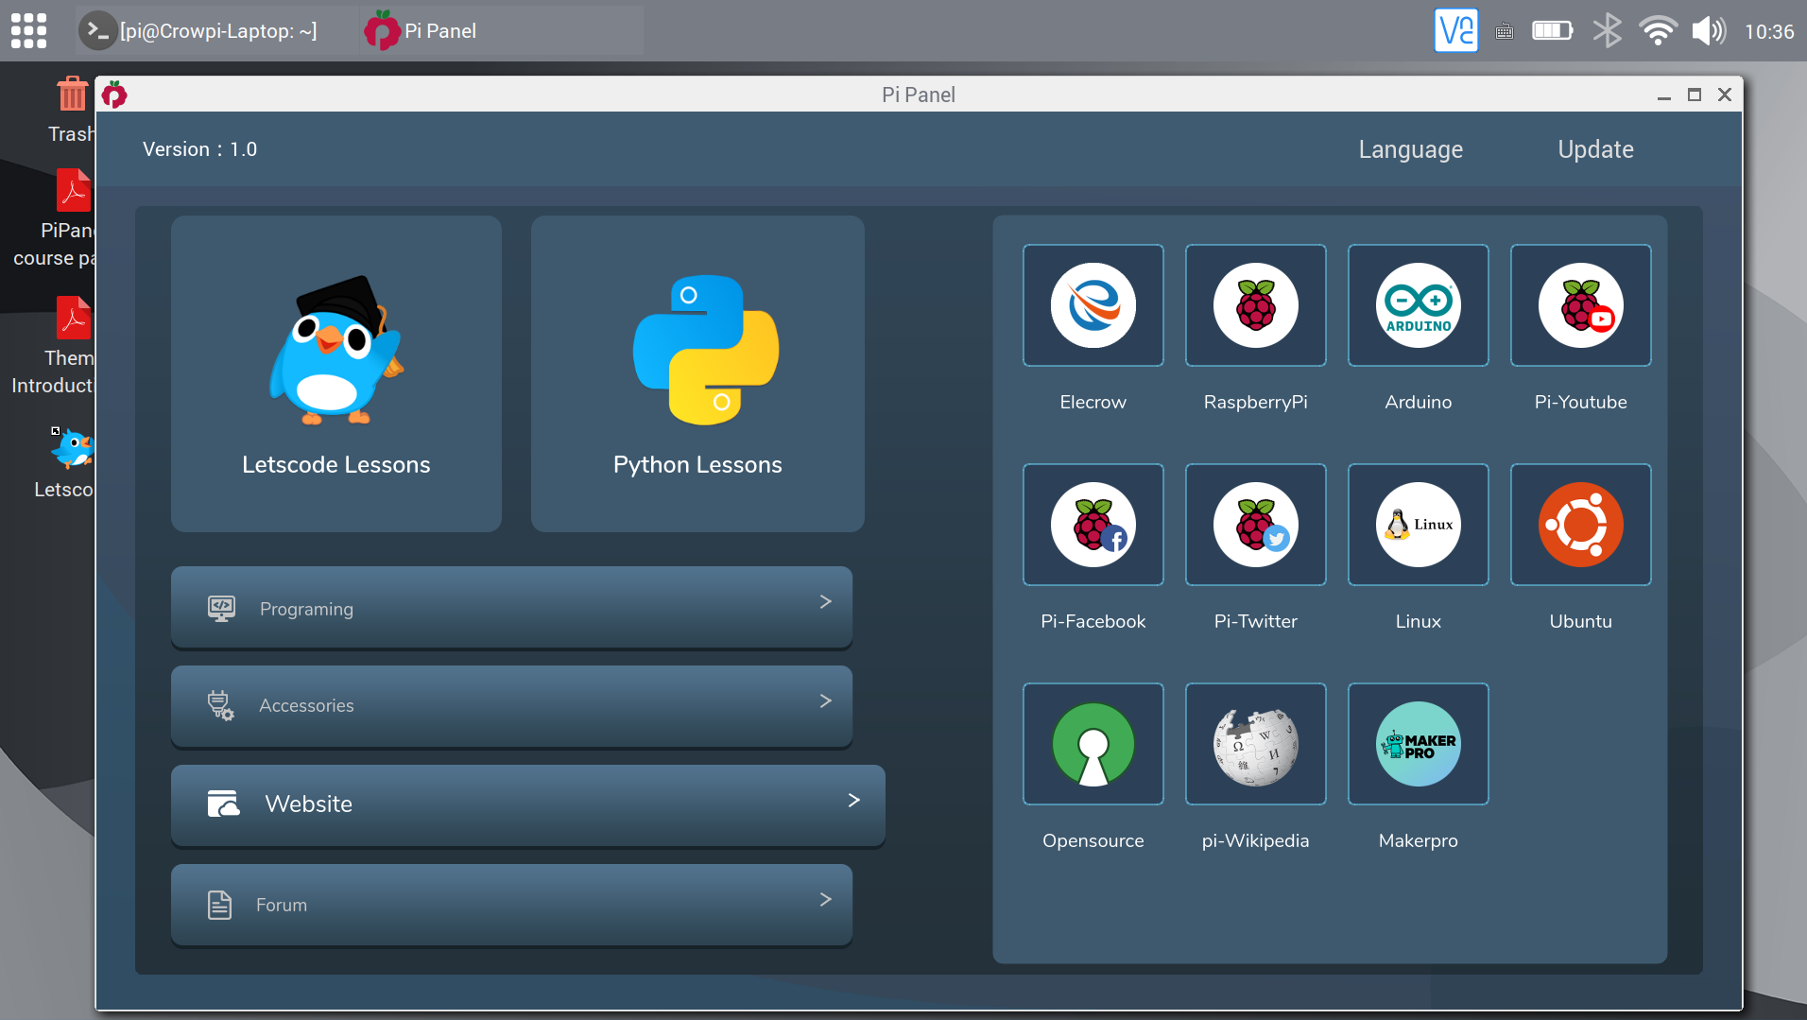Expand the Forum category
Image resolution: width=1807 pixels, height=1020 pixels.
click(511, 905)
